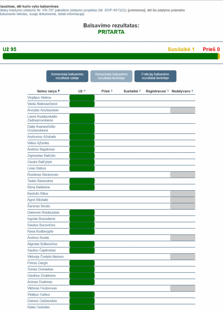Sort by the Nedalyvavo column arrow
Screen dimensions: 223x310
(x=192, y=91)
